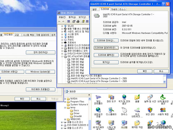Switch to 자세히 tab in driver dialog

coord(114,9)
